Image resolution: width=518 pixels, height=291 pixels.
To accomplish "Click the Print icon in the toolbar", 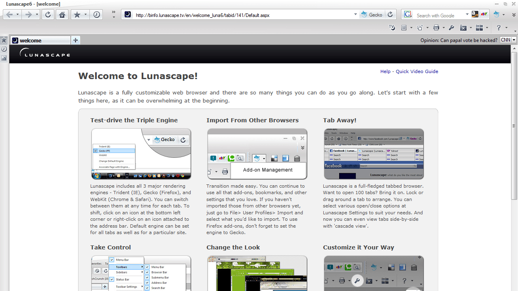I will coord(436,28).
